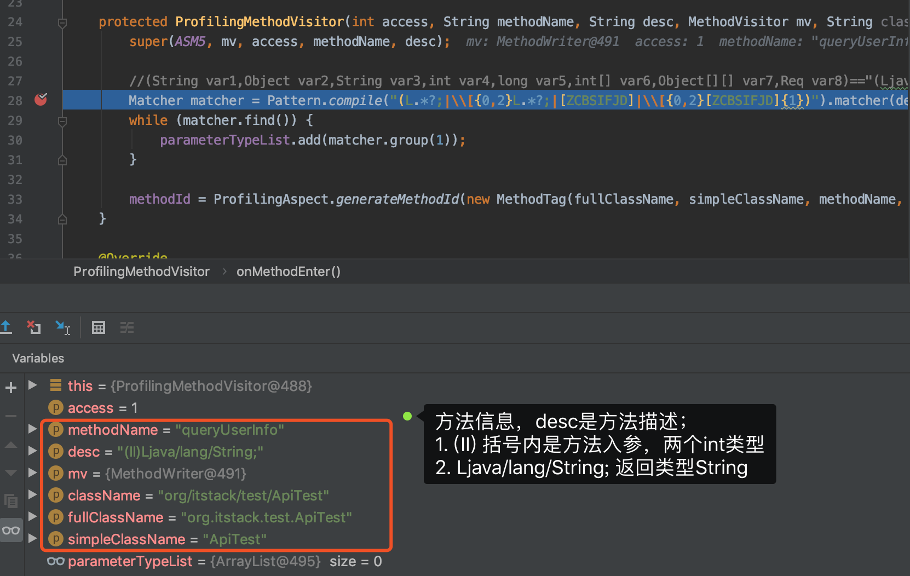This screenshot has width=910, height=576.
Task: Expand the 'this' variable node
Action: [32, 385]
